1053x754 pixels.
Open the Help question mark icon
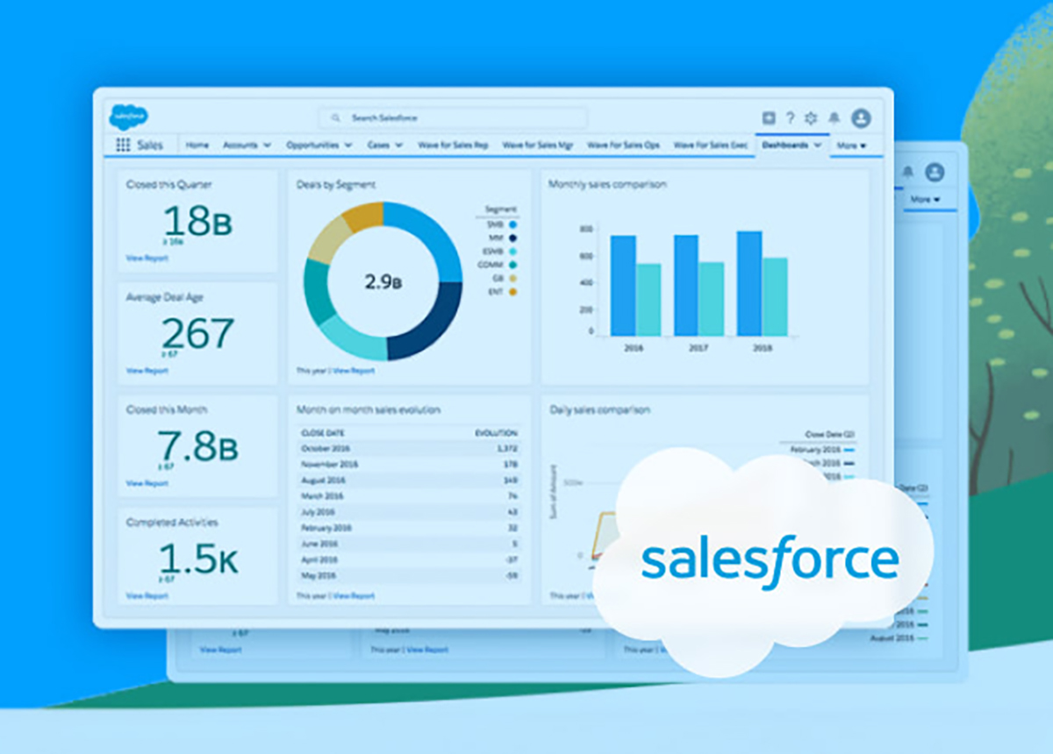790,118
